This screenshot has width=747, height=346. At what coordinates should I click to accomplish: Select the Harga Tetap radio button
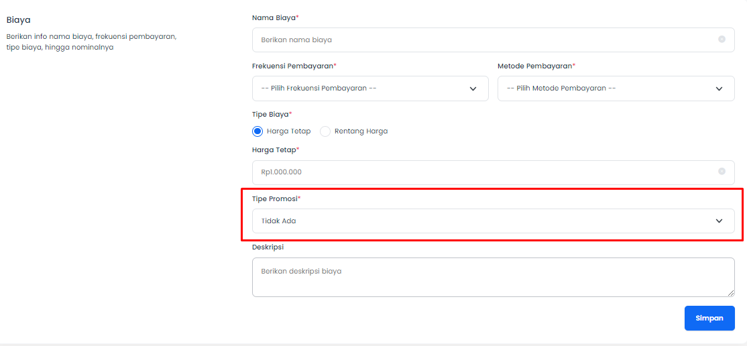[x=257, y=131]
